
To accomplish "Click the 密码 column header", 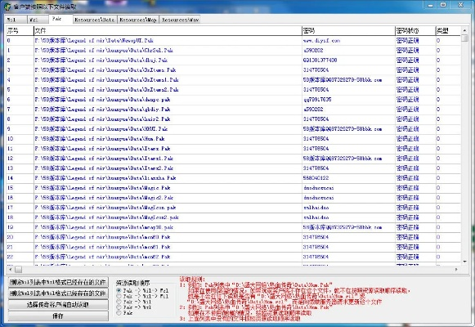I will point(348,30).
